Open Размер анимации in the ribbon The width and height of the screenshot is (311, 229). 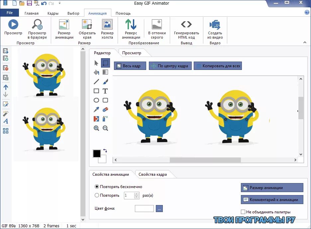click(64, 29)
